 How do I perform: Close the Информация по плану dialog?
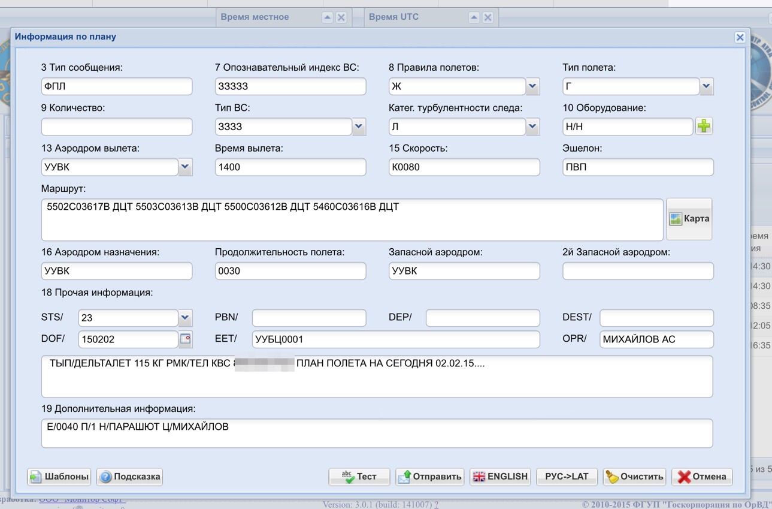[x=740, y=37]
